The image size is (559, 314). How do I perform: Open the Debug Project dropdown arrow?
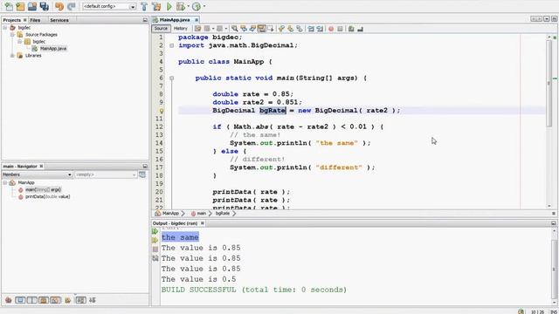(189, 6)
